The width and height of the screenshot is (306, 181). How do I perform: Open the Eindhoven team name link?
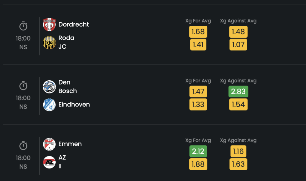click(x=74, y=104)
